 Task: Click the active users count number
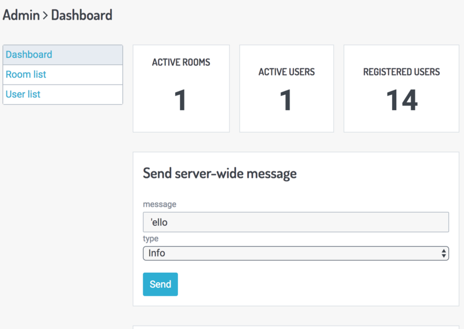click(286, 100)
